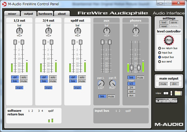Screen dimensions: 187x132
Task: Toggle main on spdif out channel
Action: [x=78, y=88]
